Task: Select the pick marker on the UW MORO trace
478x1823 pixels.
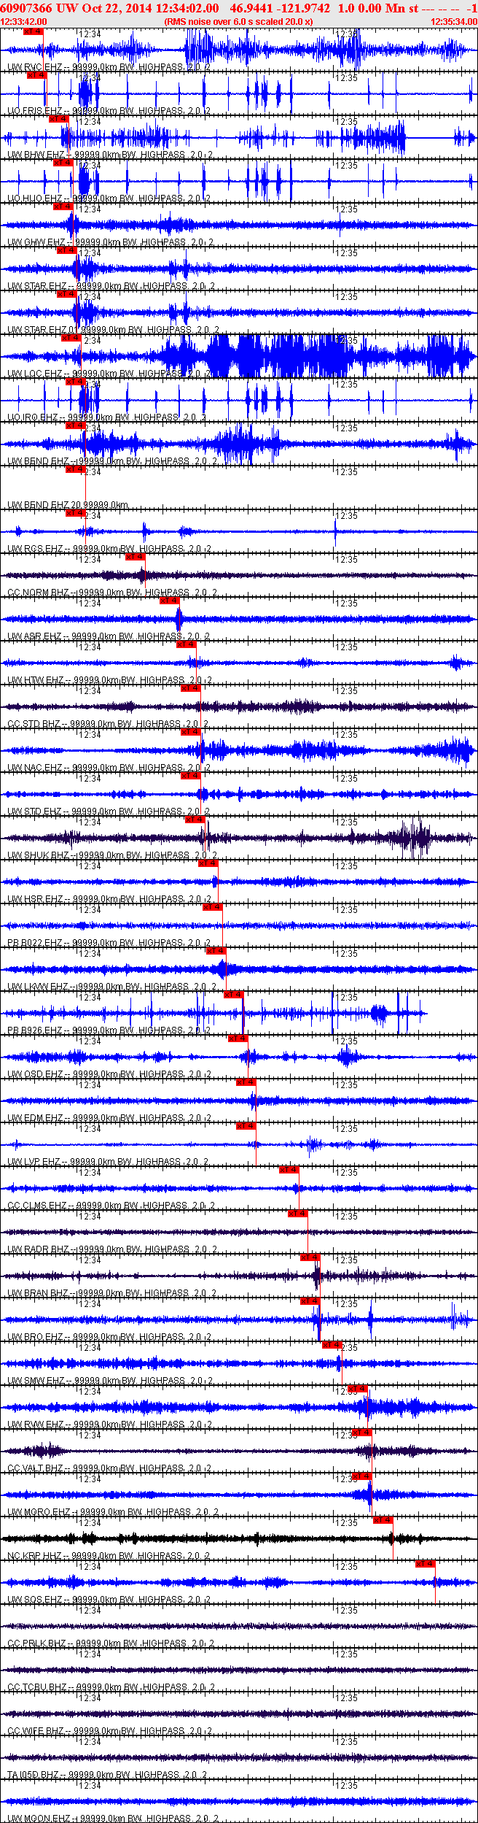Action: (362, 1476)
